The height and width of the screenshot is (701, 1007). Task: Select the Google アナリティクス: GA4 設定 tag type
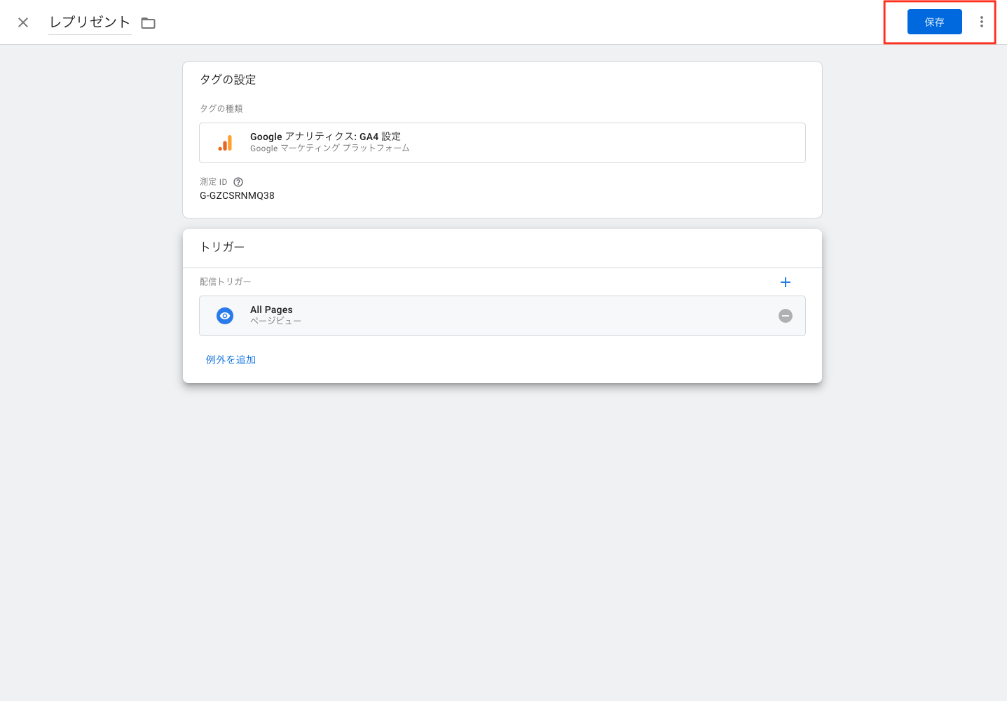click(325, 137)
